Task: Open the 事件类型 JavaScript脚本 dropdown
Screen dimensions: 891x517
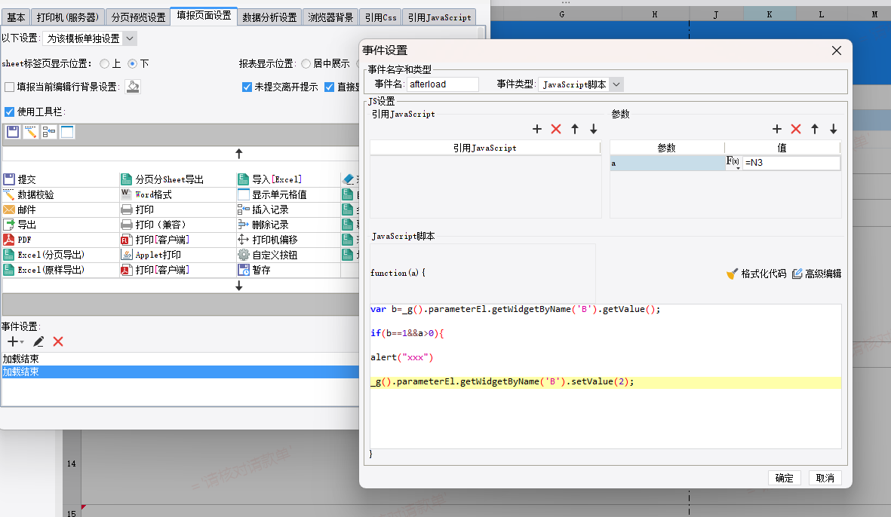Action: [x=581, y=84]
